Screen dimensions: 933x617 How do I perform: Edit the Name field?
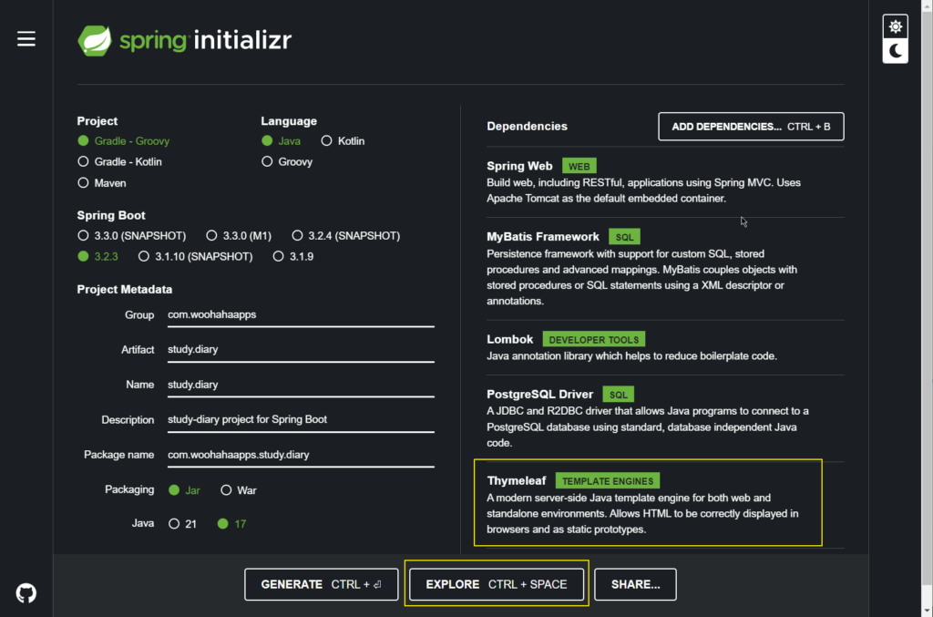301,385
